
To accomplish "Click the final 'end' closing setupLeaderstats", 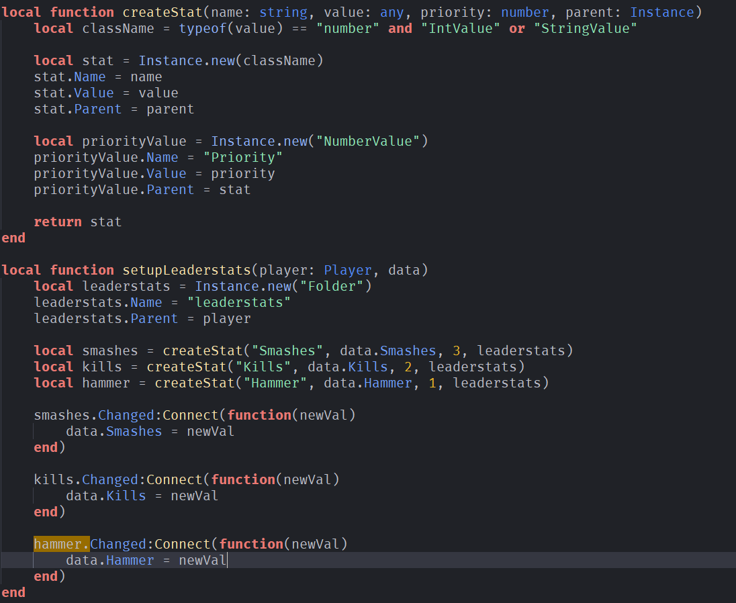I will (x=13, y=592).
